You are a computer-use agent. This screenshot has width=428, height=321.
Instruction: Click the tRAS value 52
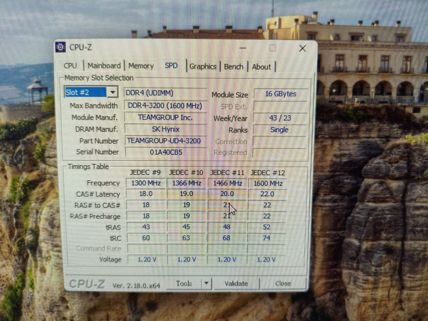click(x=266, y=227)
